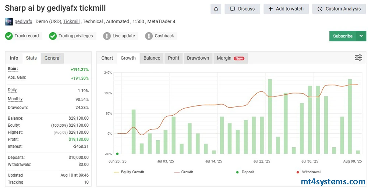Screen dimensions: 368x188
Task: Click the Live update warning icon
Action: (107, 36)
